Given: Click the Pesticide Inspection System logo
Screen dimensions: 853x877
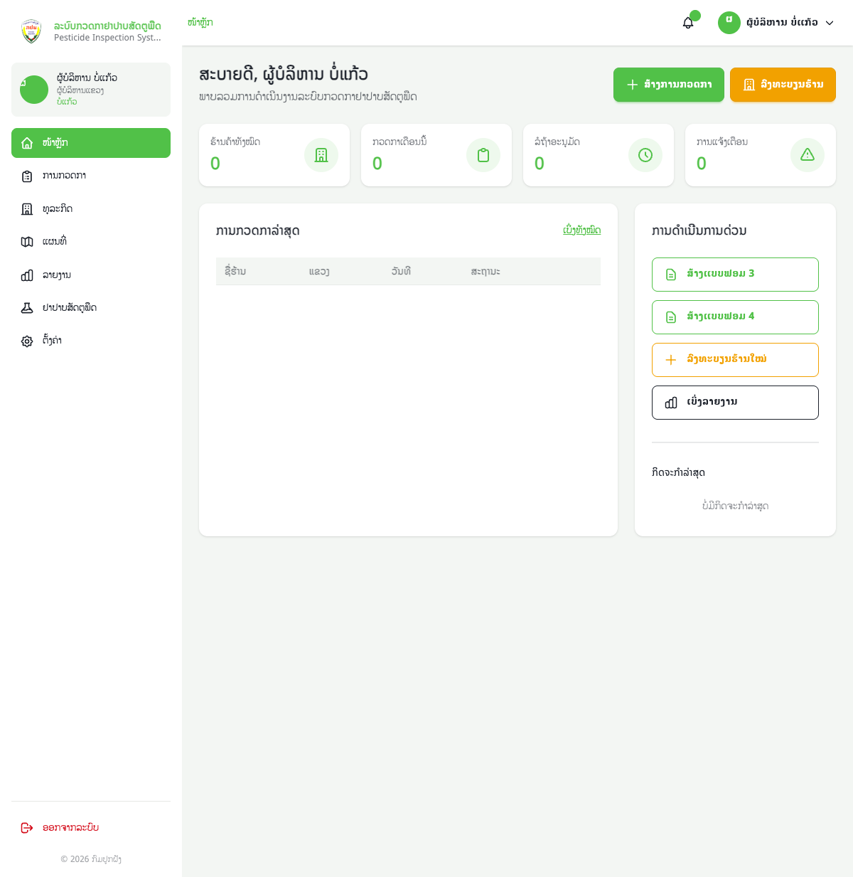Looking at the screenshot, I should (31, 31).
